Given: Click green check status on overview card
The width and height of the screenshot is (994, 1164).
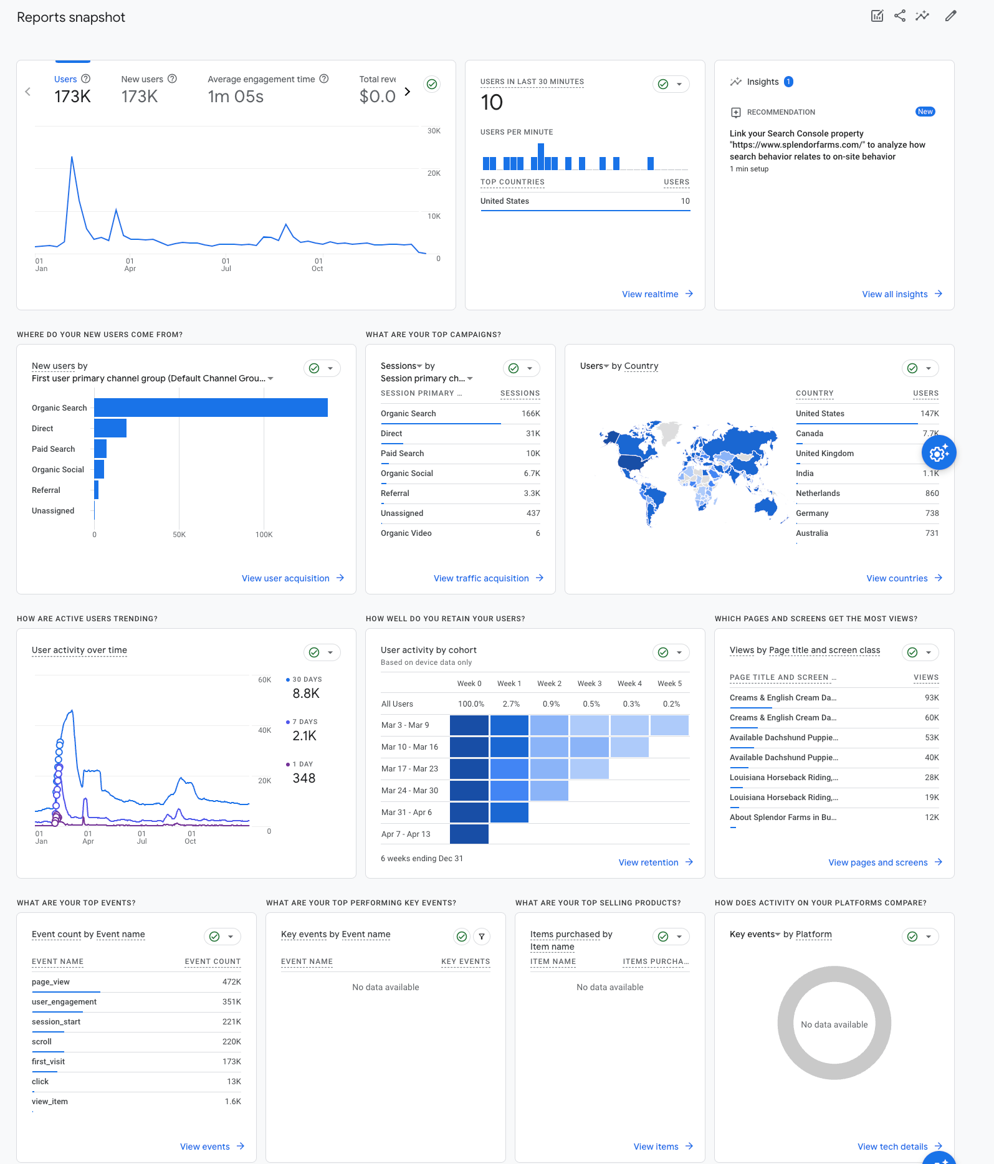Looking at the screenshot, I should click(432, 83).
